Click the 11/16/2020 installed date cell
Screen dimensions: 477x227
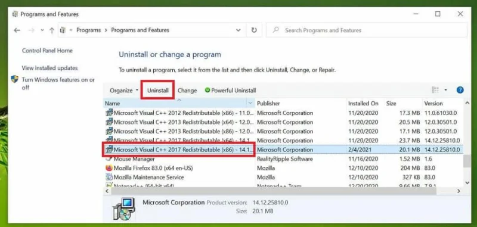[363, 159]
